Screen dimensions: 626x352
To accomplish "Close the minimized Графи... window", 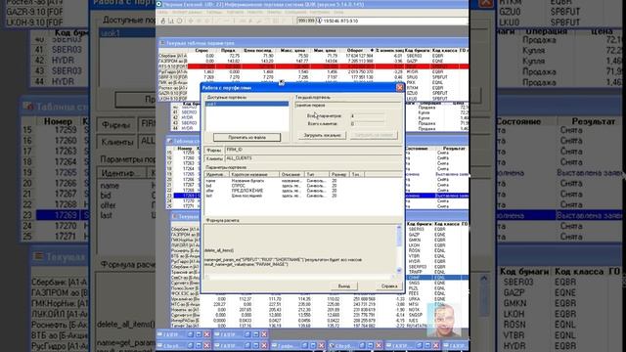I will [x=321, y=345].
